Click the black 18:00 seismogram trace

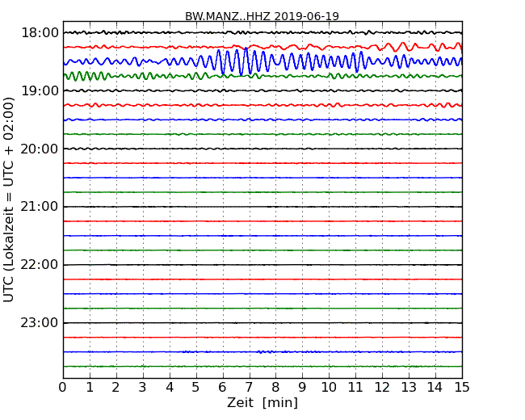[x=262, y=32]
